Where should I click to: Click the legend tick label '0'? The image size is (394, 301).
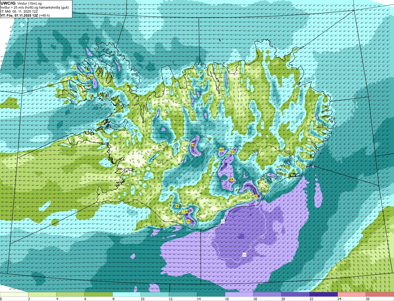[1, 299]
